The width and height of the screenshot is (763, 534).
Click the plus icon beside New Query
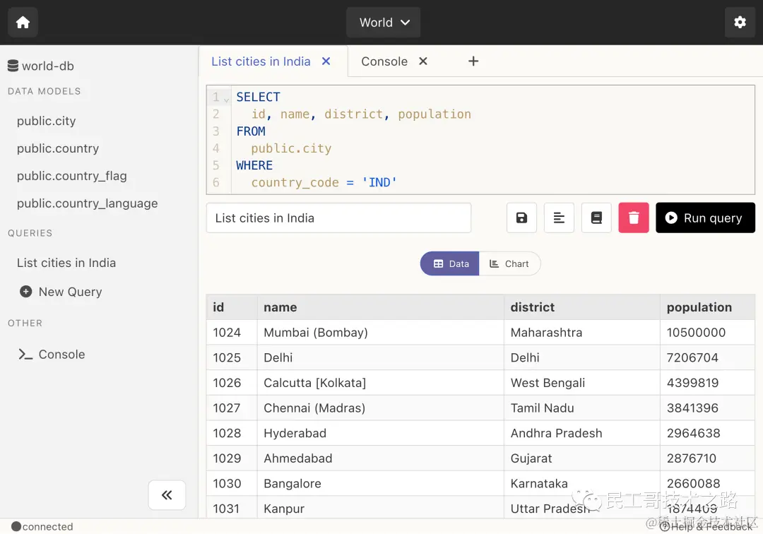pos(26,291)
